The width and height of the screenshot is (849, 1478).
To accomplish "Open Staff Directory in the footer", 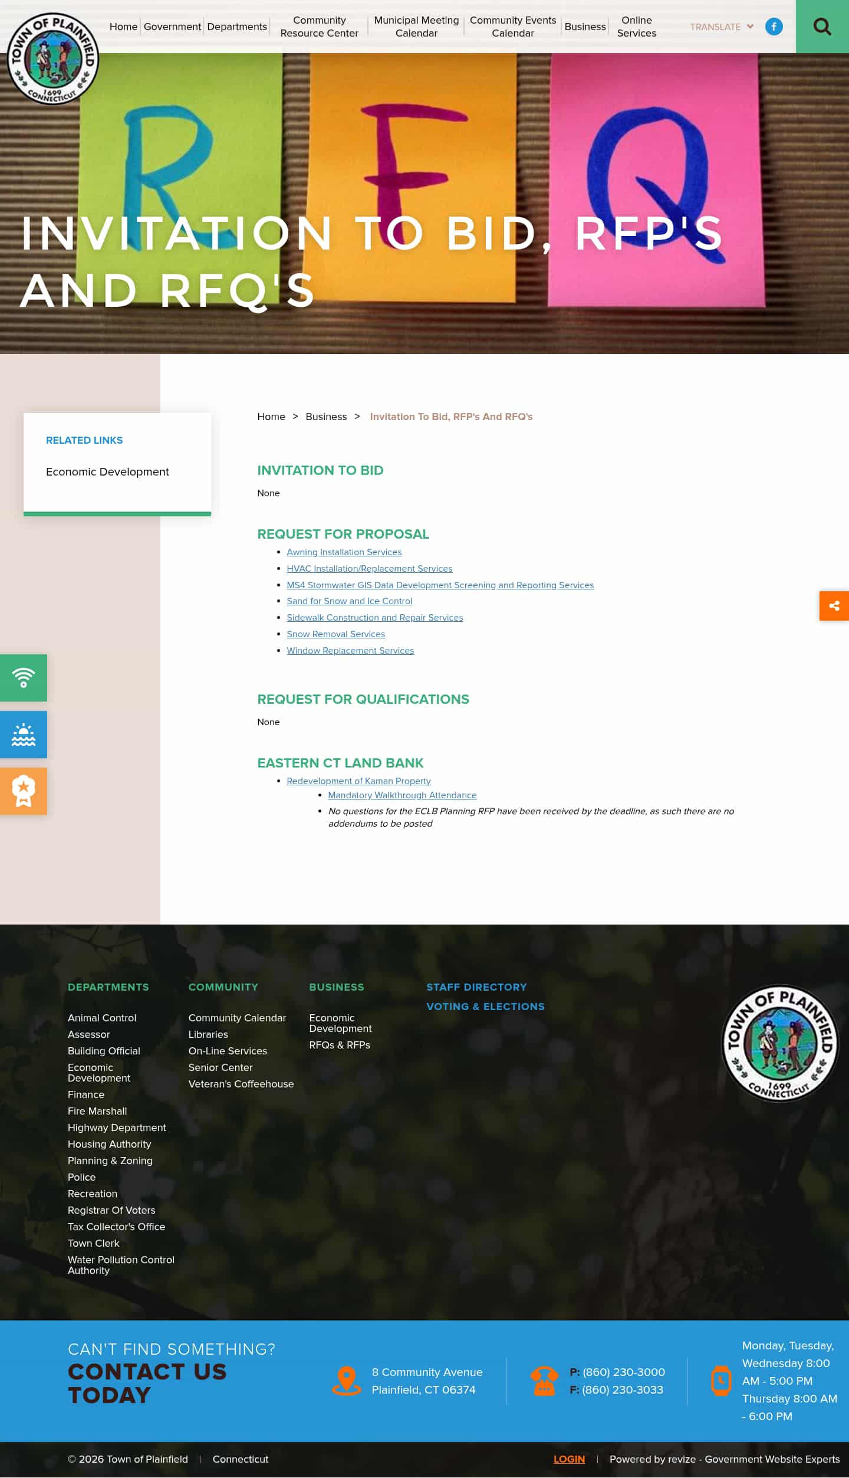I will click(476, 987).
